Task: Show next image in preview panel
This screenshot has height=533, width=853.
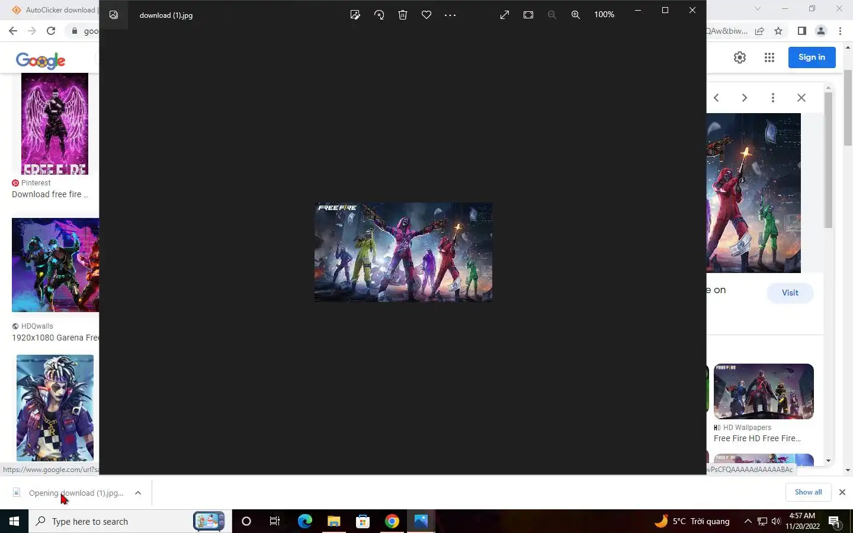Action: [745, 98]
